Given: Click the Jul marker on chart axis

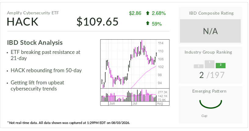Looking at the screenshot, I should [135, 103].
